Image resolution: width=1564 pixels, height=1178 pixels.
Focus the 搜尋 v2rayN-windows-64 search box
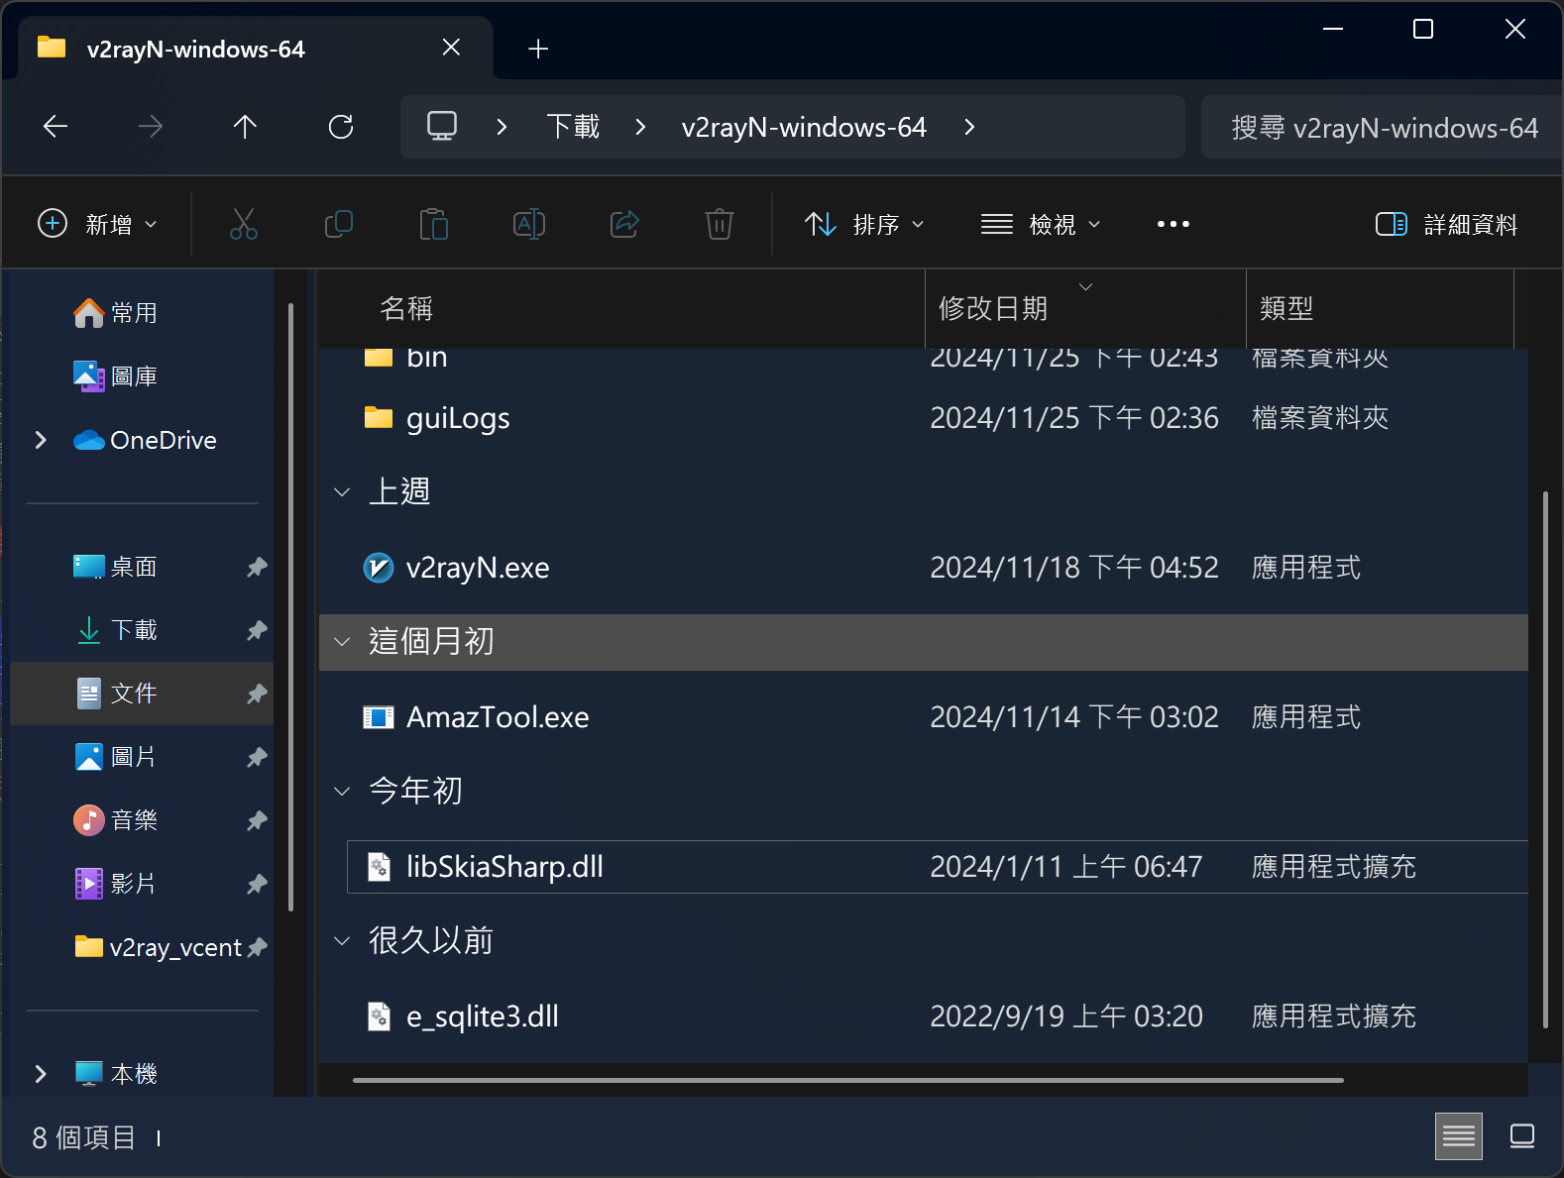1382,127
